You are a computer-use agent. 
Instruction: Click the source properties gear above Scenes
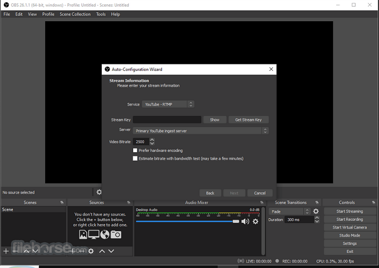click(99, 192)
